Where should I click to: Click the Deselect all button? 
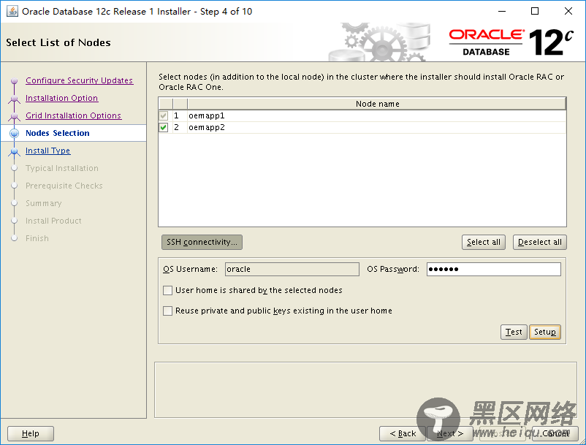click(540, 242)
